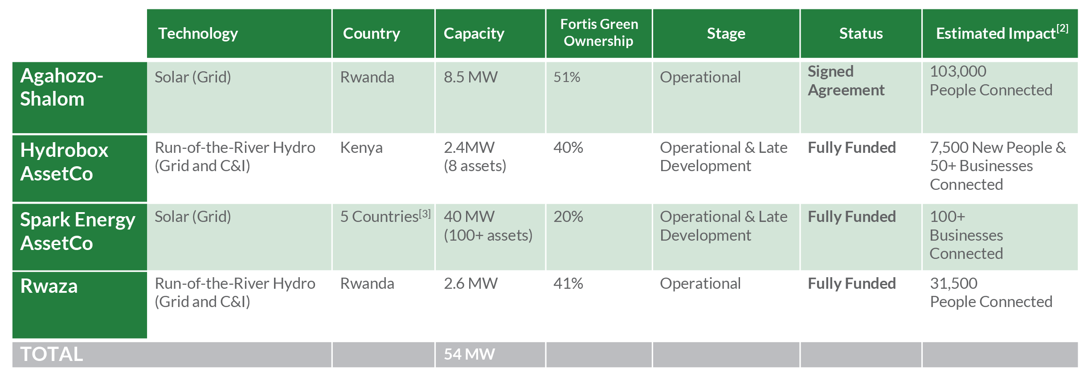Click the Status column header
The image size is (1092, 377).
(860, 33)
